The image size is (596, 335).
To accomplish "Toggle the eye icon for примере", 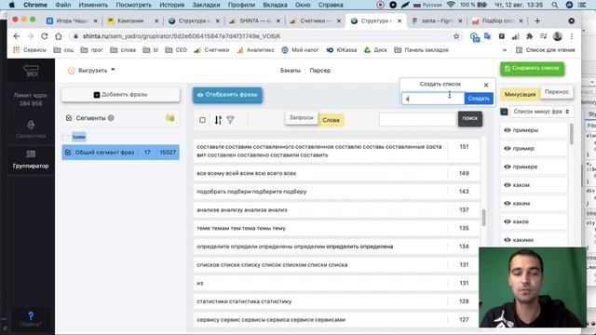I will coord(507,167).
